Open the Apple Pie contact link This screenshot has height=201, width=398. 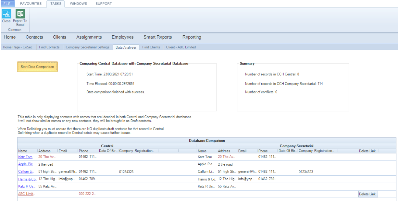27,164
